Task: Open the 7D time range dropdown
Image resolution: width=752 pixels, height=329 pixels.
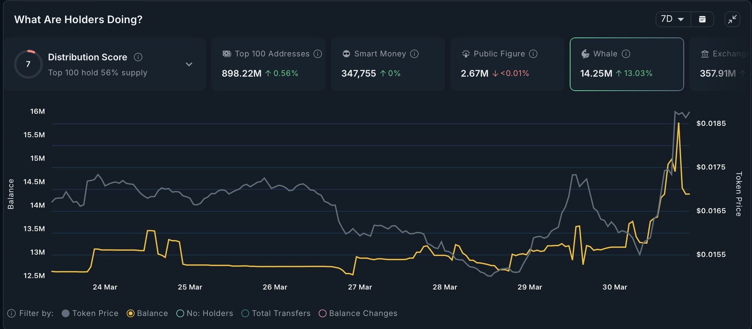Action: [x=673, y=19]
